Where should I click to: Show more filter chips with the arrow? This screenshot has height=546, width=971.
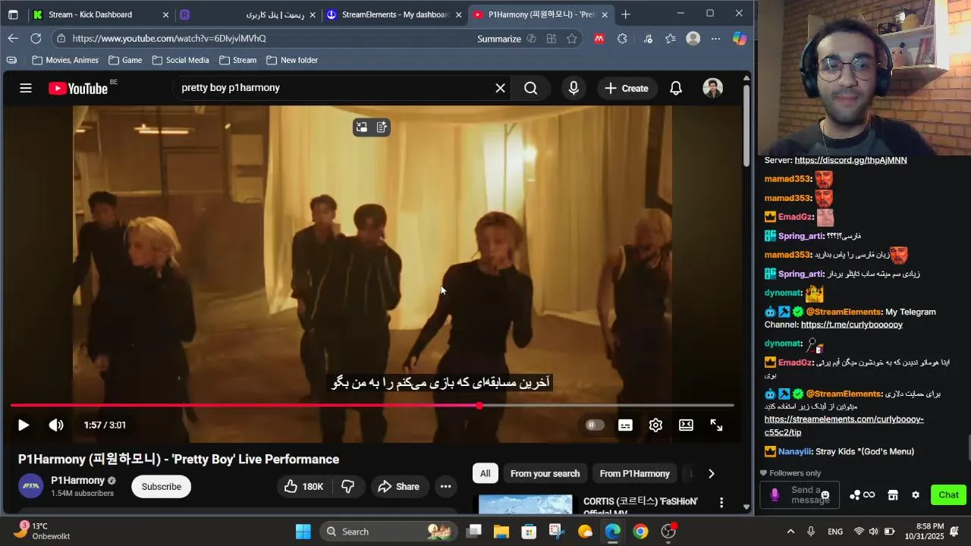(x=711, y=473)
